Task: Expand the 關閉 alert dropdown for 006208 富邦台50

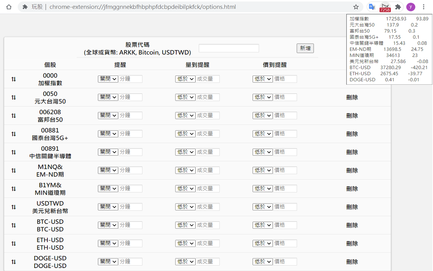Action: [x=108, y=116]
